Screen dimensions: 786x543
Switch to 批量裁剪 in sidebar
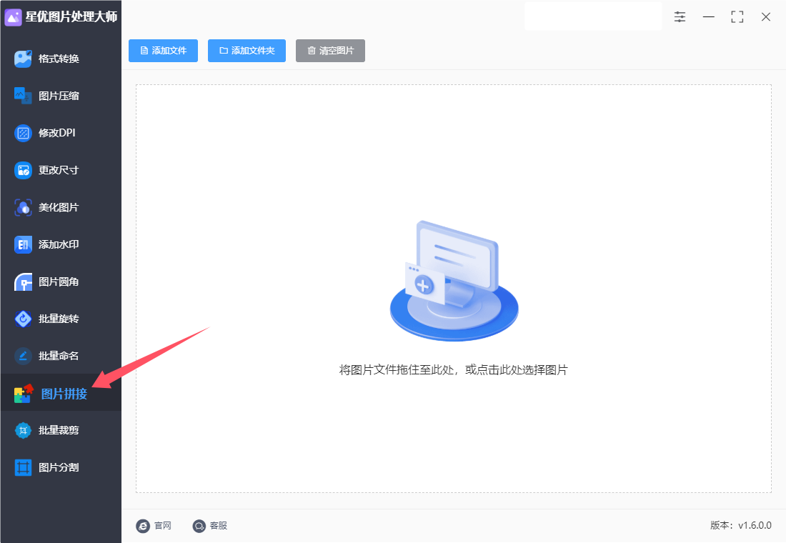(x=61, y=430)
